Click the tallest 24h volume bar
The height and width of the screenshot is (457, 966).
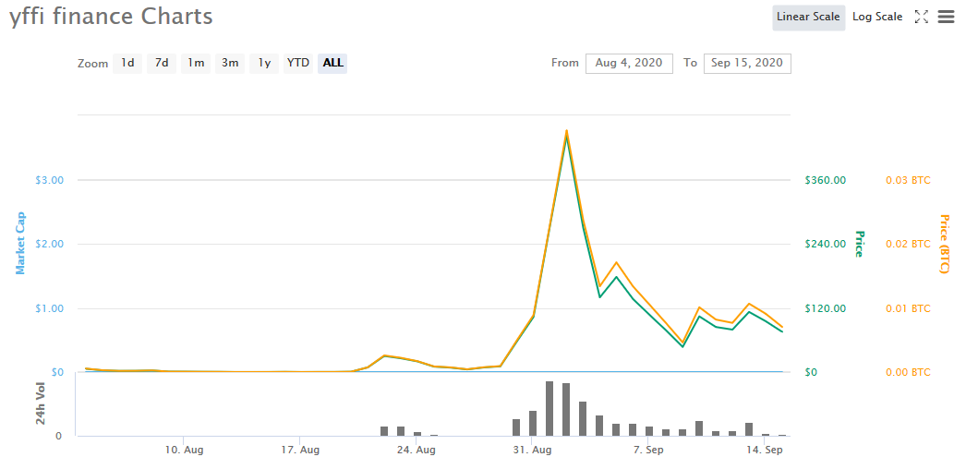click(549, 409)
